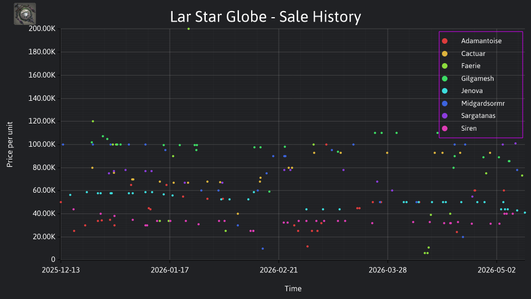Toggle the Adamantoise series in legend
Screen dimensions: 531x299
click(472, 41)
